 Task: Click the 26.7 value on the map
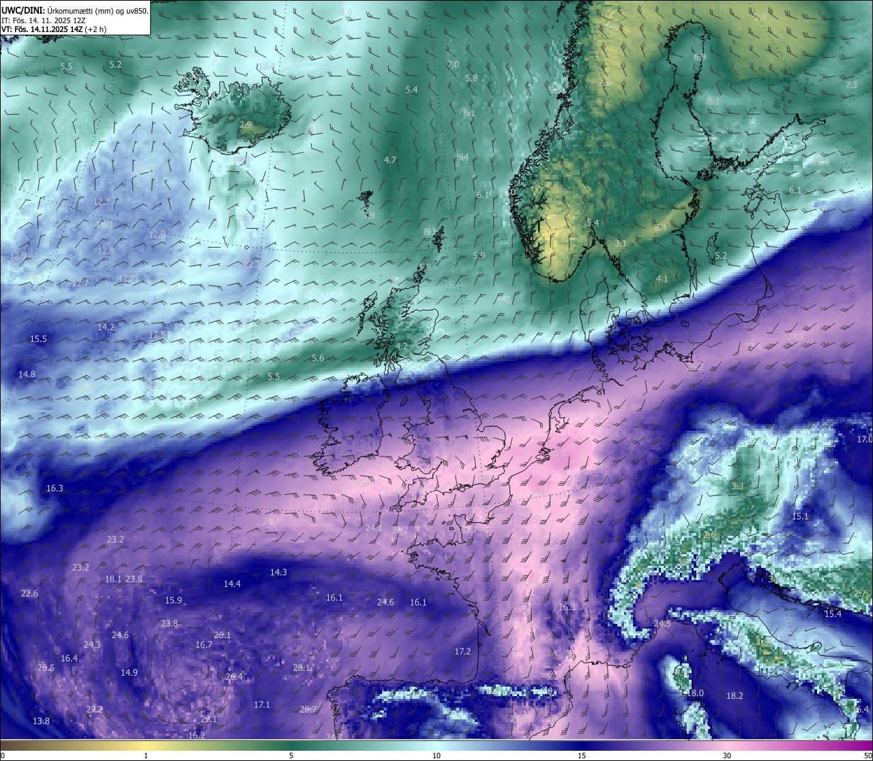(308, 710)
